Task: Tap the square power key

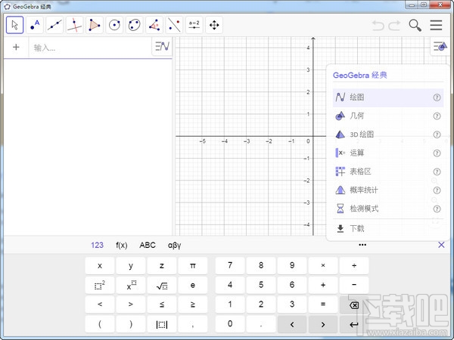Action: tap(100, 286)
